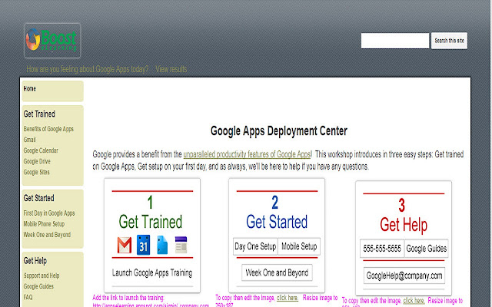Open the 'How are you feeling about Google Apps today?' link
492x307 pixels.
pos(87,69)
